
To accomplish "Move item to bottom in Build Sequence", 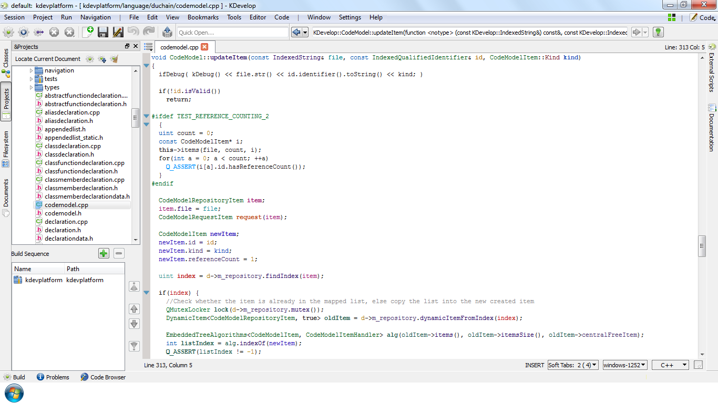I will (x=134, y=346).
